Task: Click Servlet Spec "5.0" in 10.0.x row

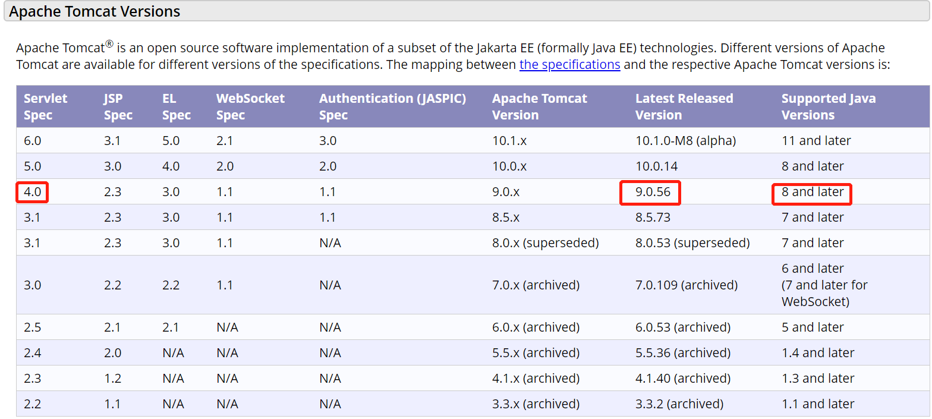Action: pos(32,166)
